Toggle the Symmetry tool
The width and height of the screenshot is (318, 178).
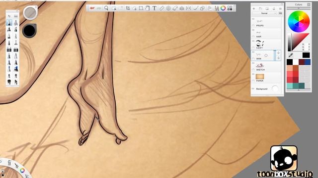tap(188, 8)
